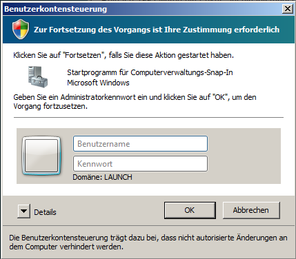Click the Windows security shield icon
The width and height of the screenshot is (296, 259).
pyautogui.click(x=21, y=30)
